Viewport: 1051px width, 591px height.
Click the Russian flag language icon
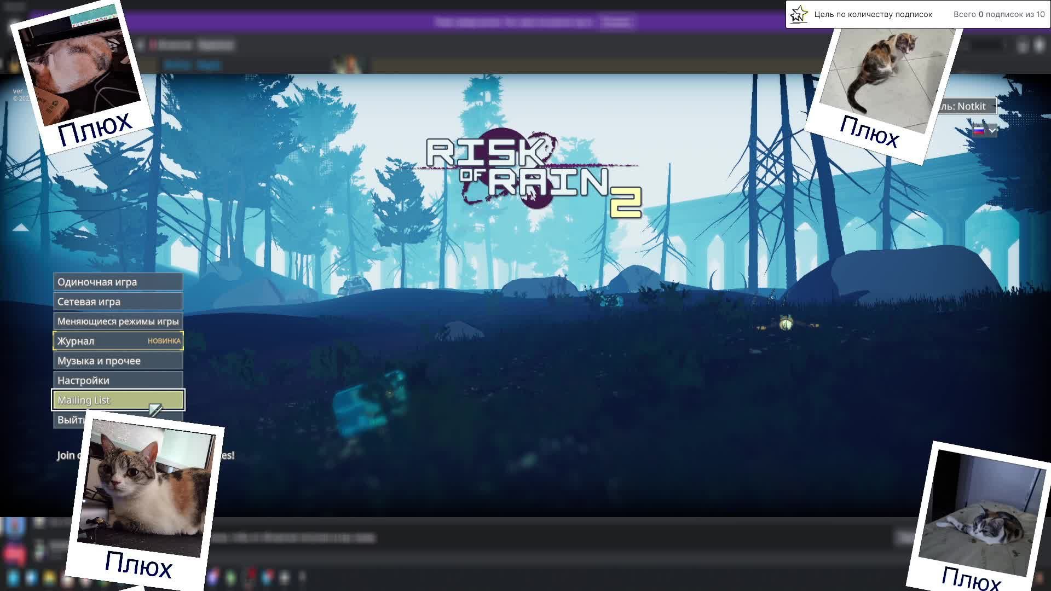pos(978,130)
